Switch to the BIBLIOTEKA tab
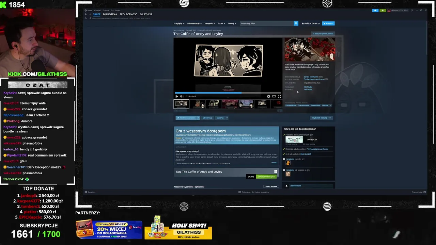Viewport: 436px width, 245px height. point(110,14)
